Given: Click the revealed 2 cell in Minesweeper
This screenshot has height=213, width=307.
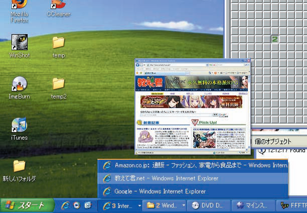Looking at the screenshot, I should (x=275, y=39).
